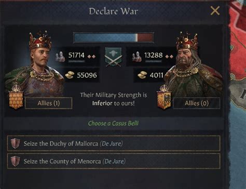The height and width of the screenshot is (189, 246).
Task: Click the red map territory on right
Action: (x=238, y=31)
